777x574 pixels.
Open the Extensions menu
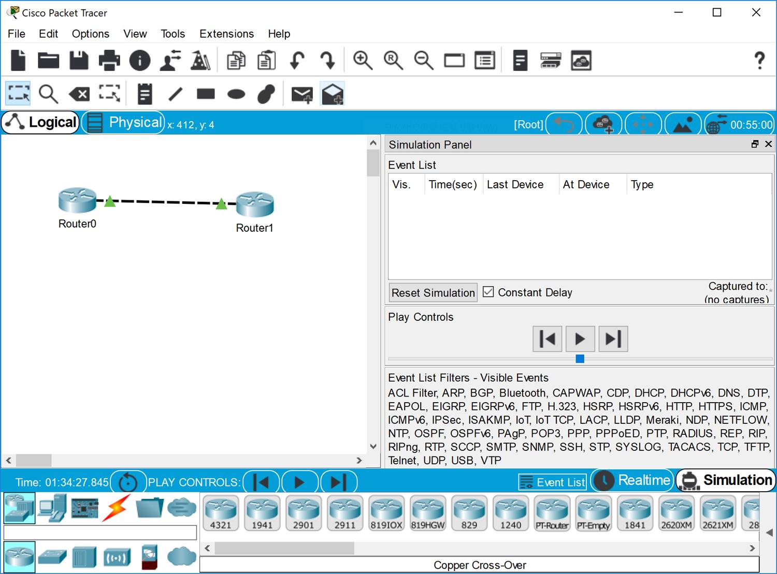(226, 34)
